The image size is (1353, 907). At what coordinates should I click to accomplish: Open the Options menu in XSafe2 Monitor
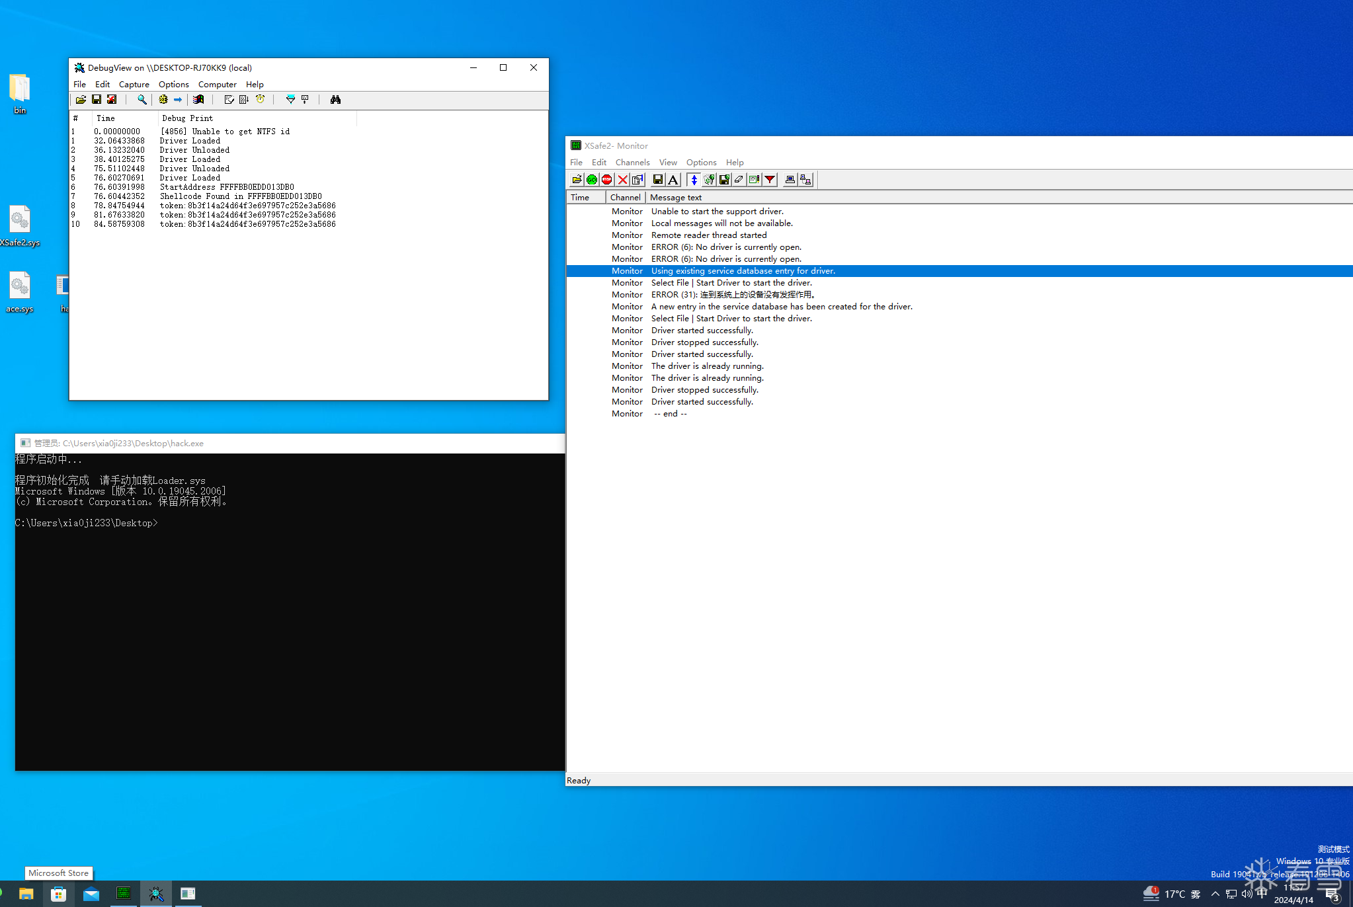coord(701,163)
